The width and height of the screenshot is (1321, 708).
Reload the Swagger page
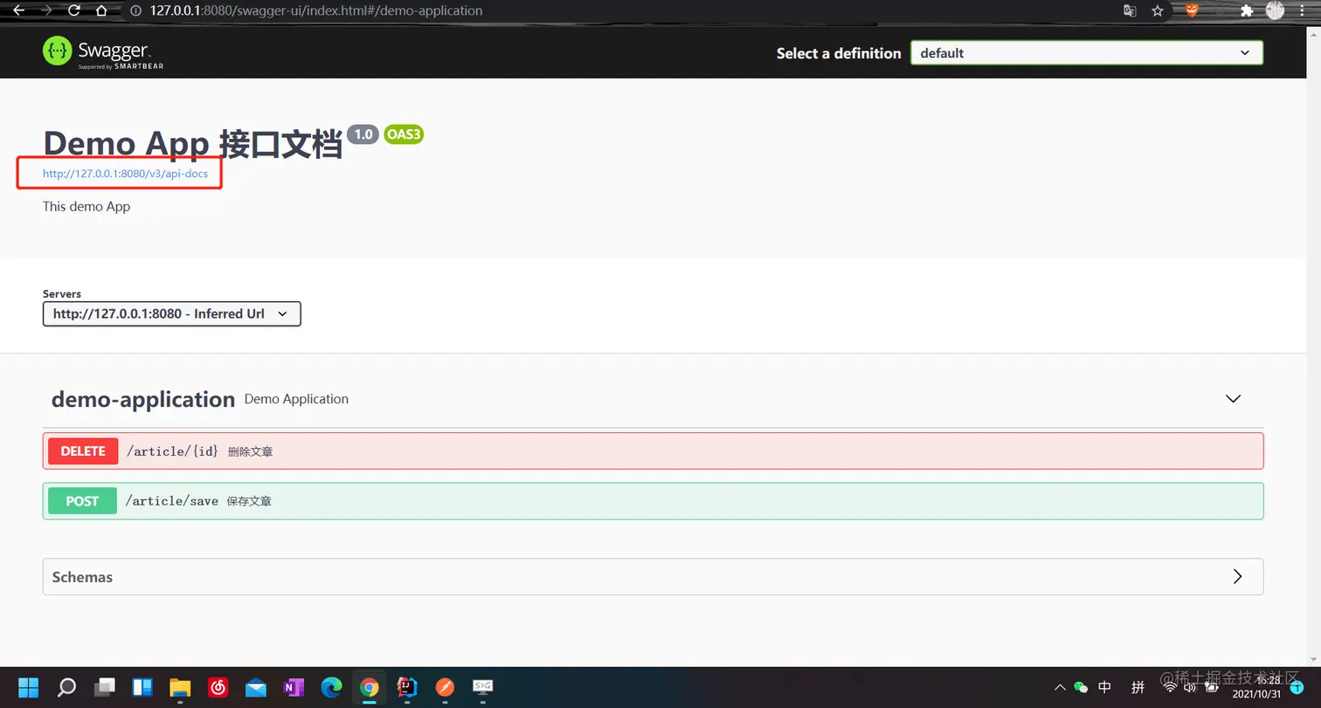click(x=73, y=10)
